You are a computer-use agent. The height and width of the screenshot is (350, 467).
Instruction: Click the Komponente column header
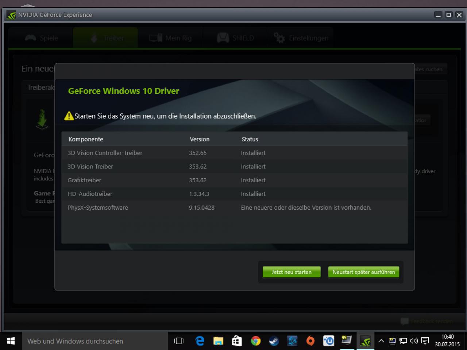[86, 139]
